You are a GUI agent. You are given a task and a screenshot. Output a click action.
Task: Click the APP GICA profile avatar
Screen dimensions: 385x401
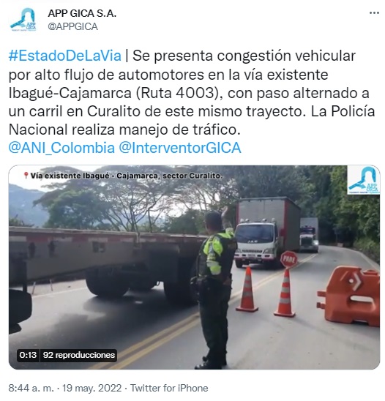[x=23, y=20]
